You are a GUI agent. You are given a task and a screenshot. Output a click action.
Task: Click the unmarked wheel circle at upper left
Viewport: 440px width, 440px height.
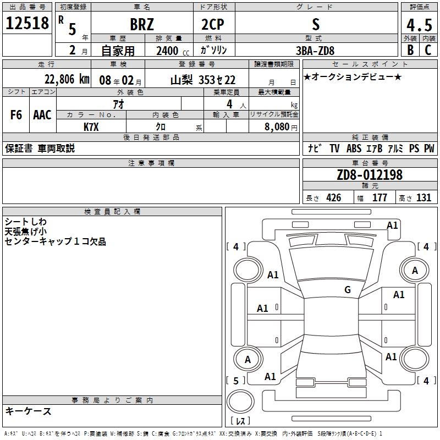[248, 271]
